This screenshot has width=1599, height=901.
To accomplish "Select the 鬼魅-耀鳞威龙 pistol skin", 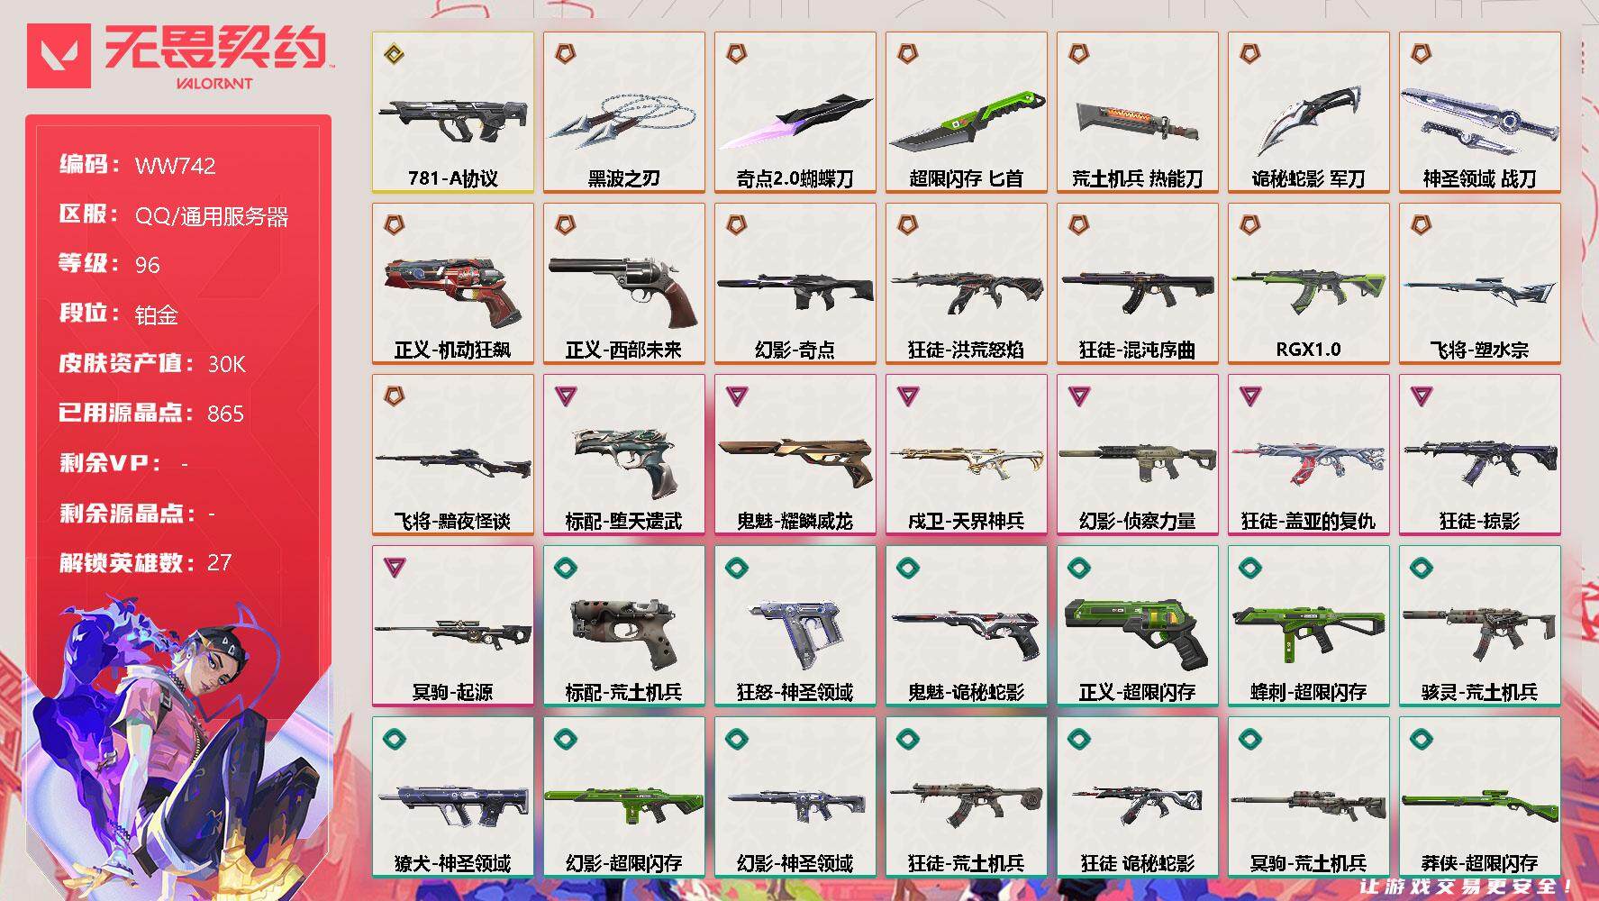I will [795, 455].
